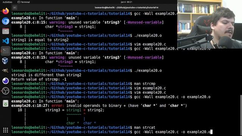This screenshot has height=136, width=242.
Task: Open Visual Studio Code from the dock
Action: click(6, 41)
